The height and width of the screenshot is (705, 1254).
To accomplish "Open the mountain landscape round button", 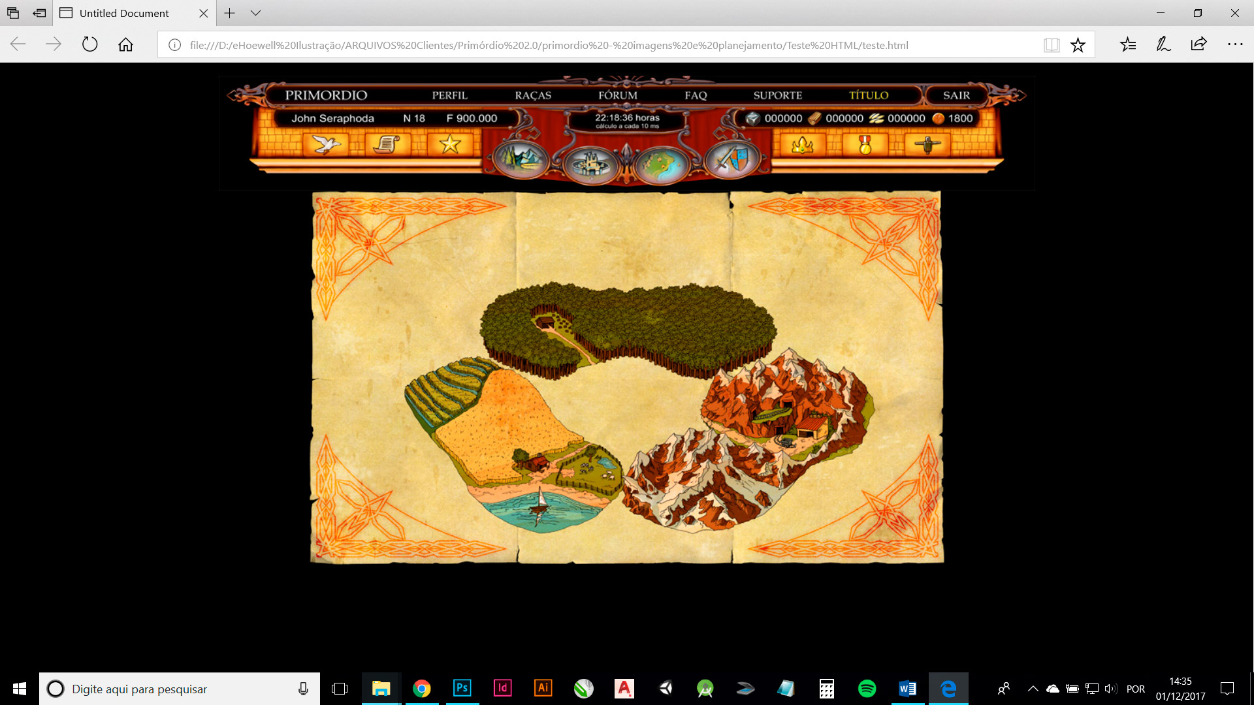I will pos(521,159).
